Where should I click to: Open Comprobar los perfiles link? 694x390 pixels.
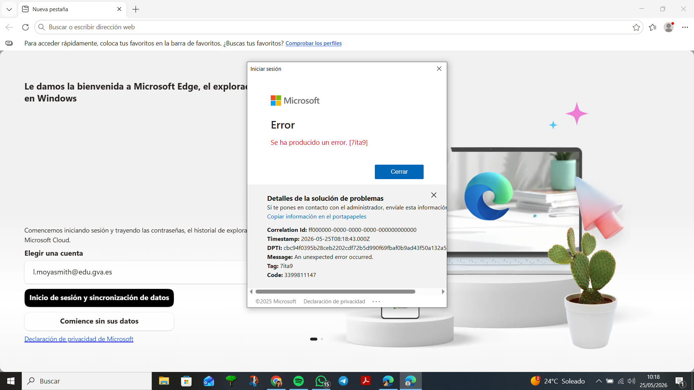[x=313, y=43]
